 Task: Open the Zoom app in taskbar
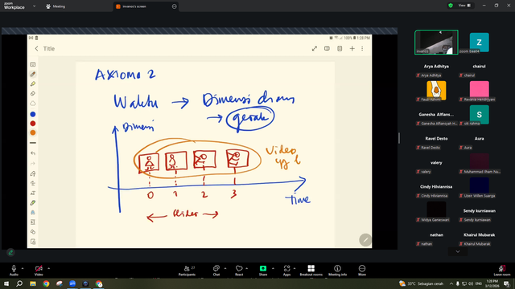click(x=72, y=283)
